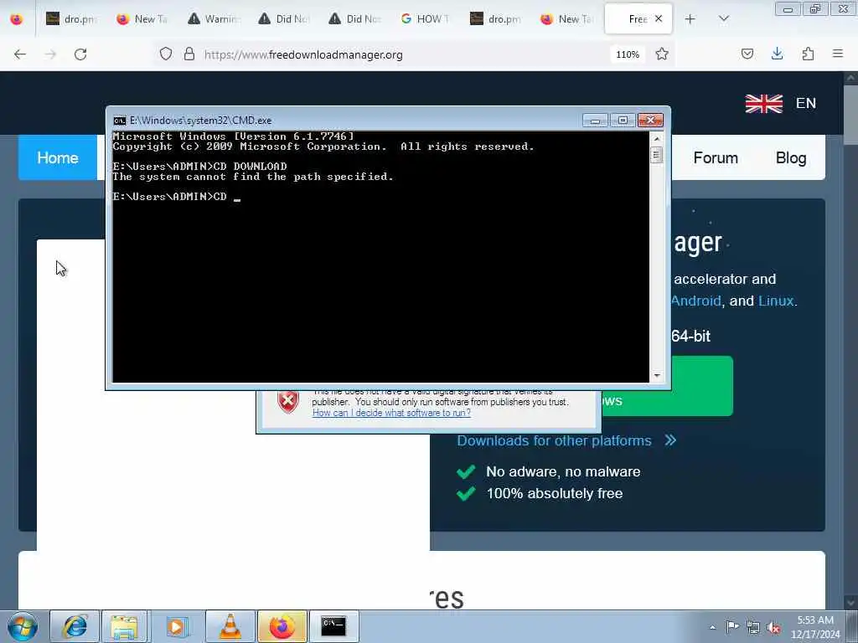Switch to the first dro.pn tab
The width and height of the screenshot is (858, 643).
click(x=71, y=19)
